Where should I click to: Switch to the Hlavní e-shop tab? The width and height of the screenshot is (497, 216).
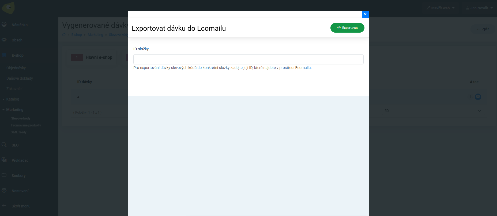pos(92,57)
